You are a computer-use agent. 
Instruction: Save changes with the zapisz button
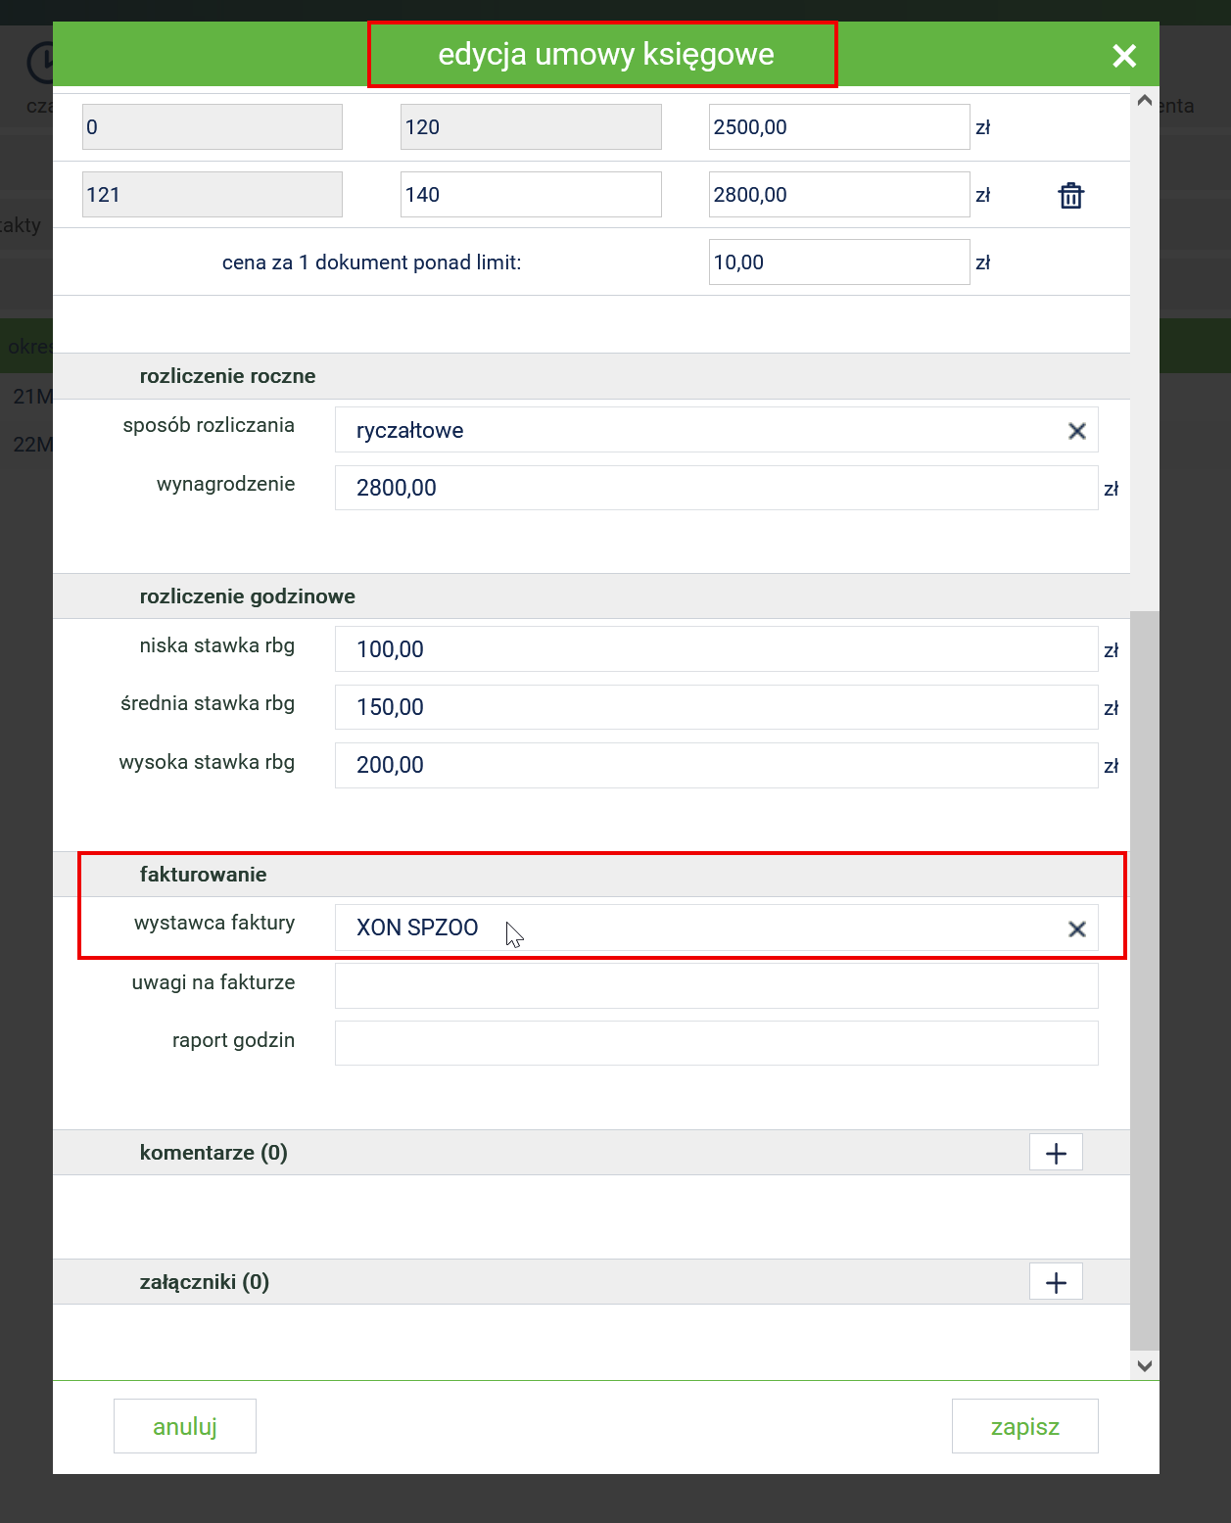1024,1426
